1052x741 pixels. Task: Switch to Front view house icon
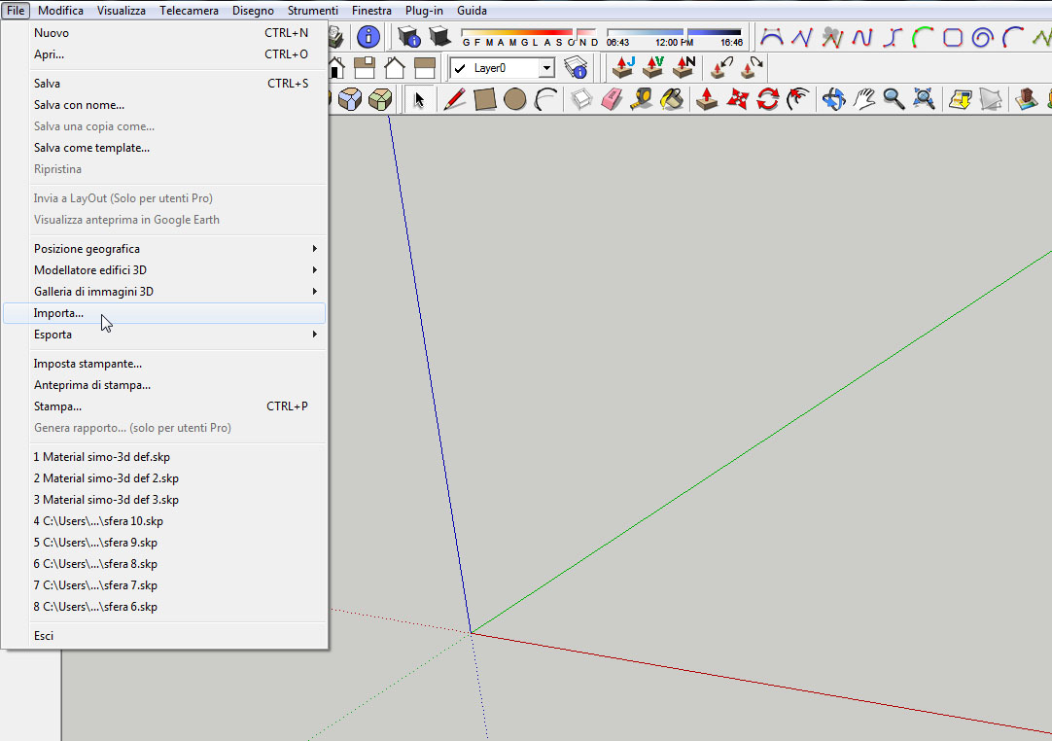pos(336,68)
